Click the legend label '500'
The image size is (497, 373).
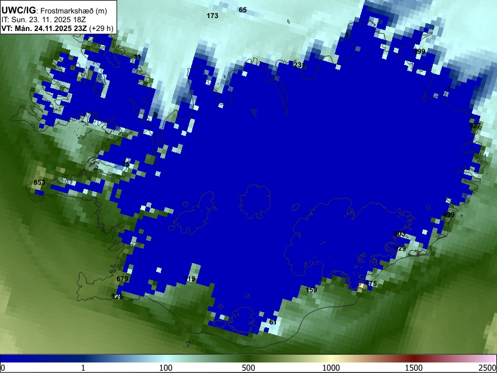[248, 368]
